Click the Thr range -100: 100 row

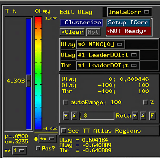coord(105,91)
